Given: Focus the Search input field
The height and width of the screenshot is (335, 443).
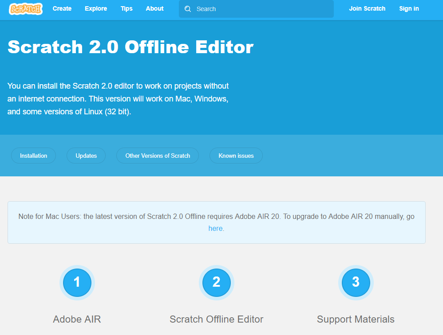Looking at the screenshot, I should click(x=256, y=9).
